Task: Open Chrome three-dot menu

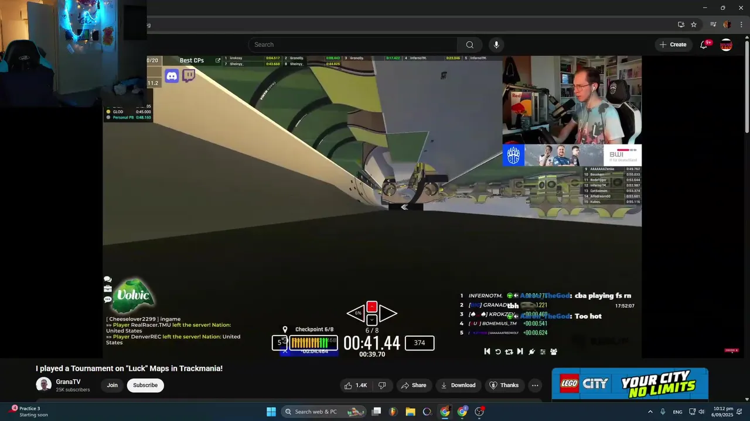Action: [x=741, y=25]
